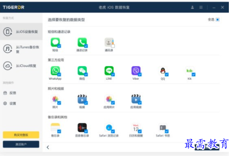Click the yellow 购买完整版 purchase button
This screenshot has width=232, height=156.
tap(21, 135)
